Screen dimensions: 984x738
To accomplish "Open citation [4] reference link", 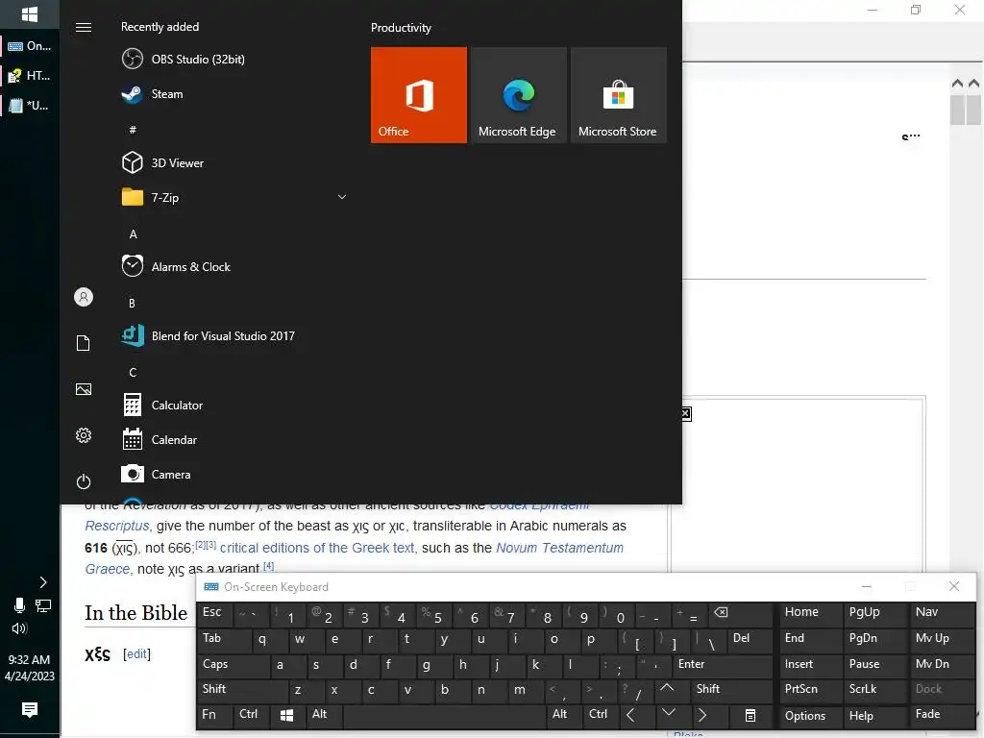I will click(269, 565).
